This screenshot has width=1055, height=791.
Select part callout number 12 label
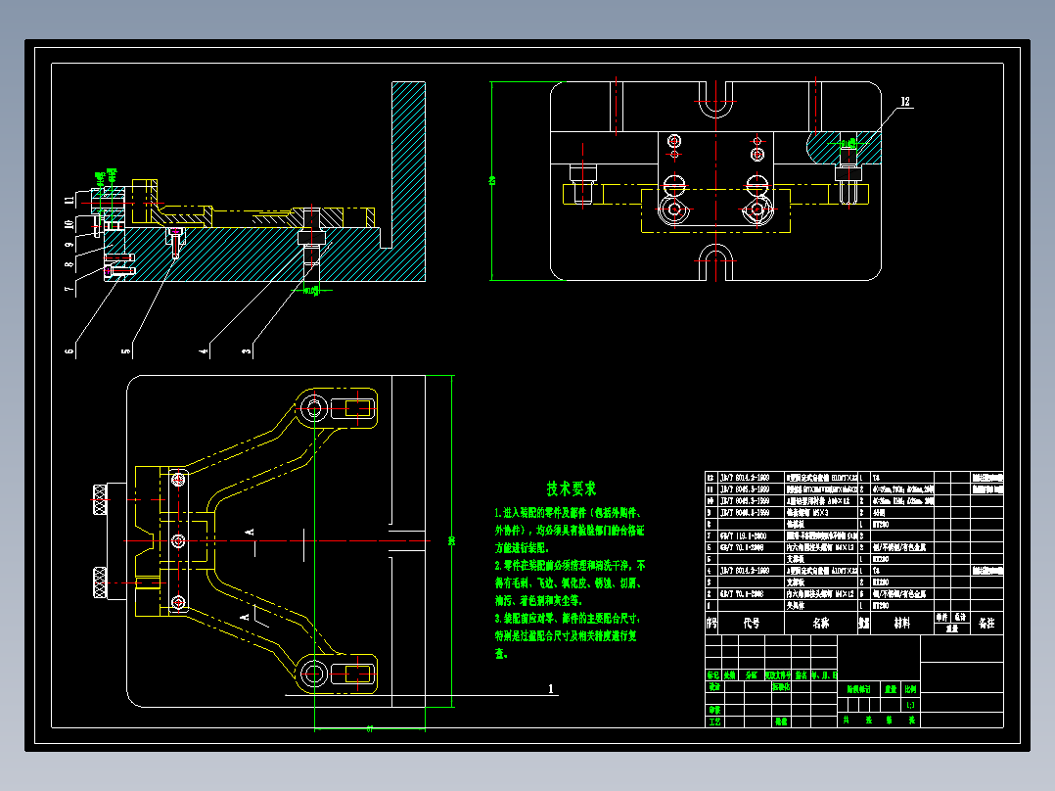point(905,102)
